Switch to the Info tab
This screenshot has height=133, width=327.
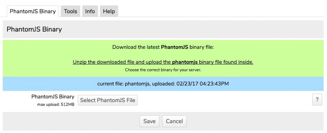click(90, 11)
